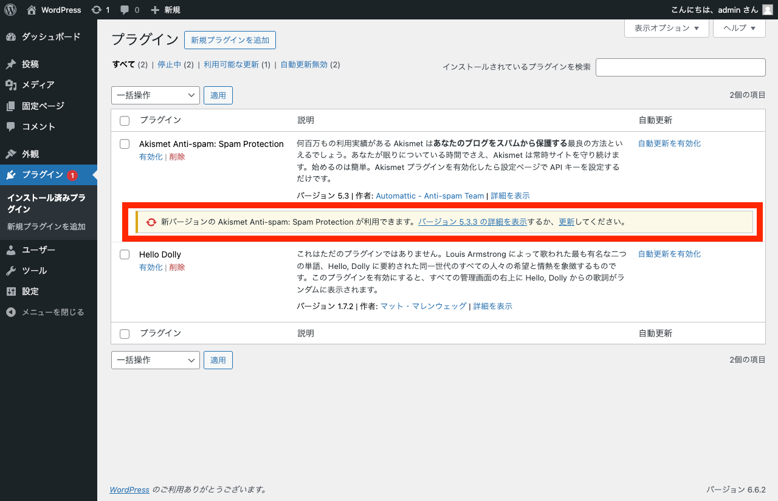This screenshot has width=778, height=501.
Task: Activate Akismet with 有効化 link
Action: coord(151,157)
